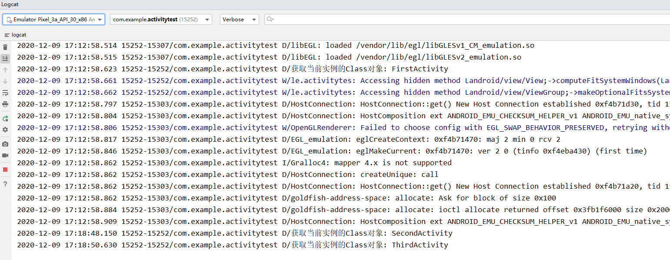This screenshot has width=670, height=260.
Task: Open the com.example.activitytest process dropdown
Action: tap(160, 19)
